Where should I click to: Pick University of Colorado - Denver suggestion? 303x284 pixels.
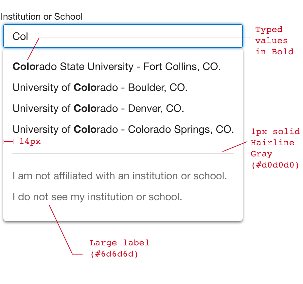pyautogui.click(x=98, y=109)
